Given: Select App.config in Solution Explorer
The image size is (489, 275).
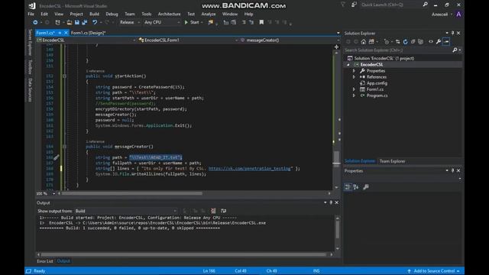Looking at the screenshot, I should coord(377,83).
